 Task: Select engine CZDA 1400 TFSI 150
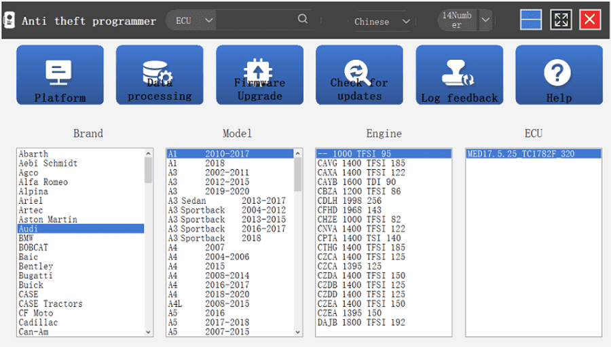coord(384,276)
